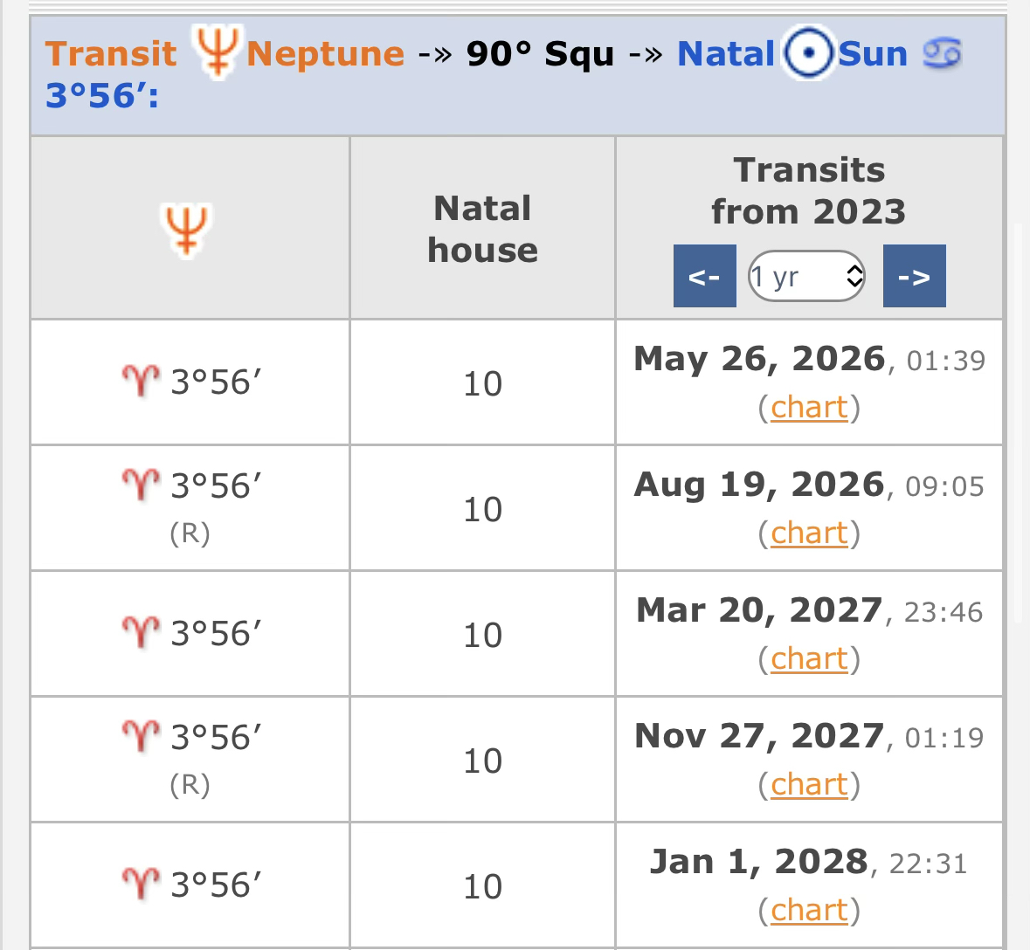1030x950 pixels.
Task: Click the Aries glyph in the Nov 27 row
Action: tap(141, 737)
